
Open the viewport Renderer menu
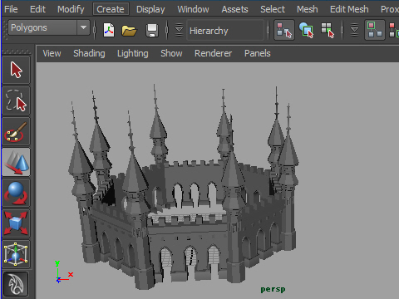tap(214, 53)
